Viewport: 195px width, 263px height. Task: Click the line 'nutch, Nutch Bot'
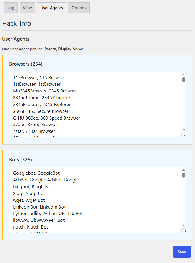[31, 227]
